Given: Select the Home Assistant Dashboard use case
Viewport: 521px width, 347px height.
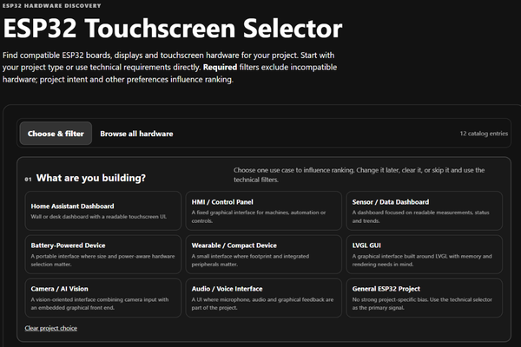Looking at the screenshot, I should pos(103,211).
